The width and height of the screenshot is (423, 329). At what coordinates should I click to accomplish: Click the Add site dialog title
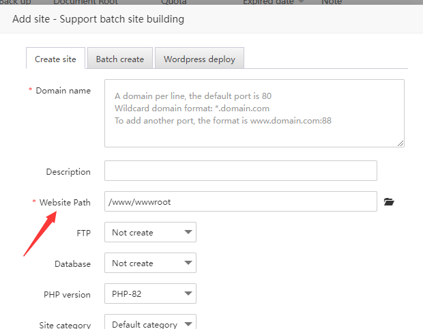pyautogui.click(x=98, y=19)
